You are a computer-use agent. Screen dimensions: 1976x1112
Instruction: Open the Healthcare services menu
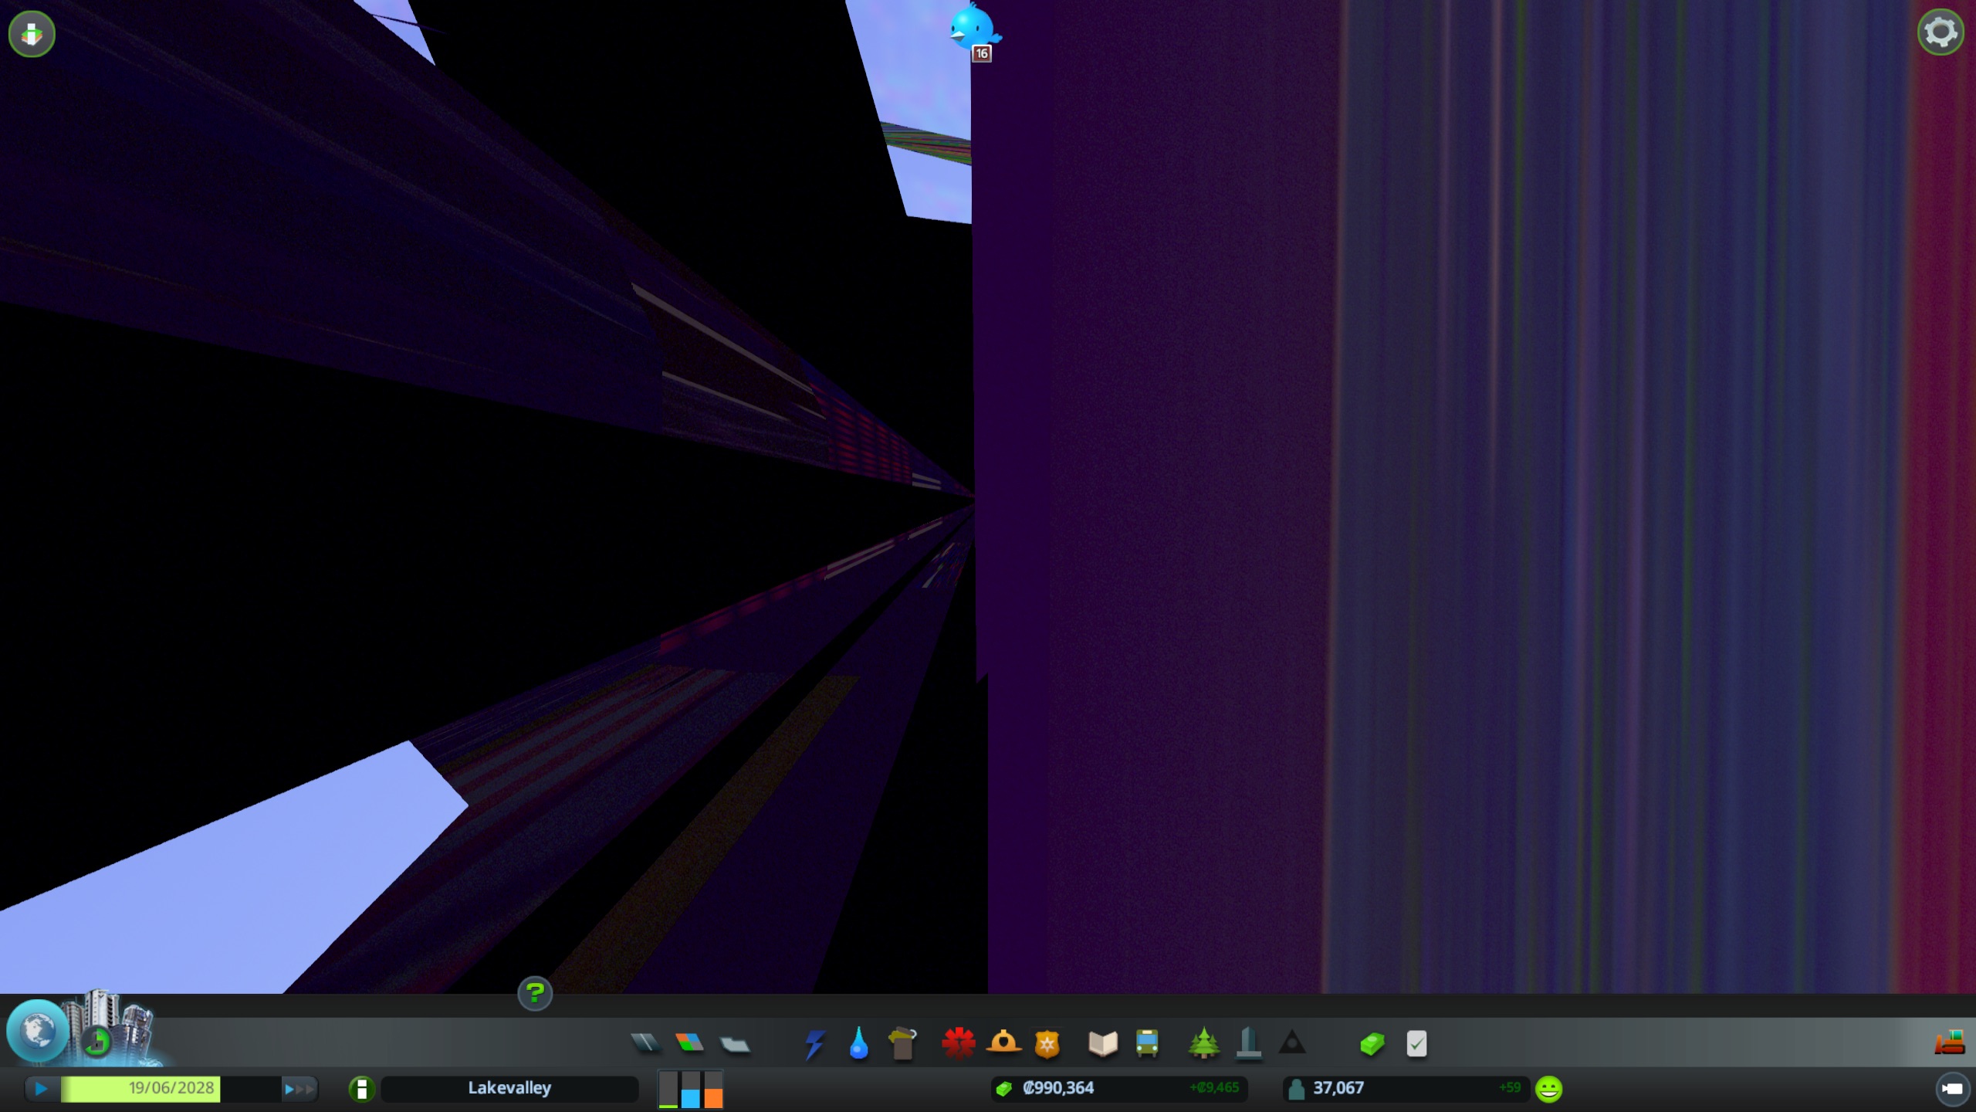point(959,1044)
